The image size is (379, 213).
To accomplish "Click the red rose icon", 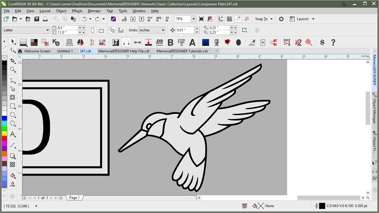I will pyautogui.click(x=227, y=42).
